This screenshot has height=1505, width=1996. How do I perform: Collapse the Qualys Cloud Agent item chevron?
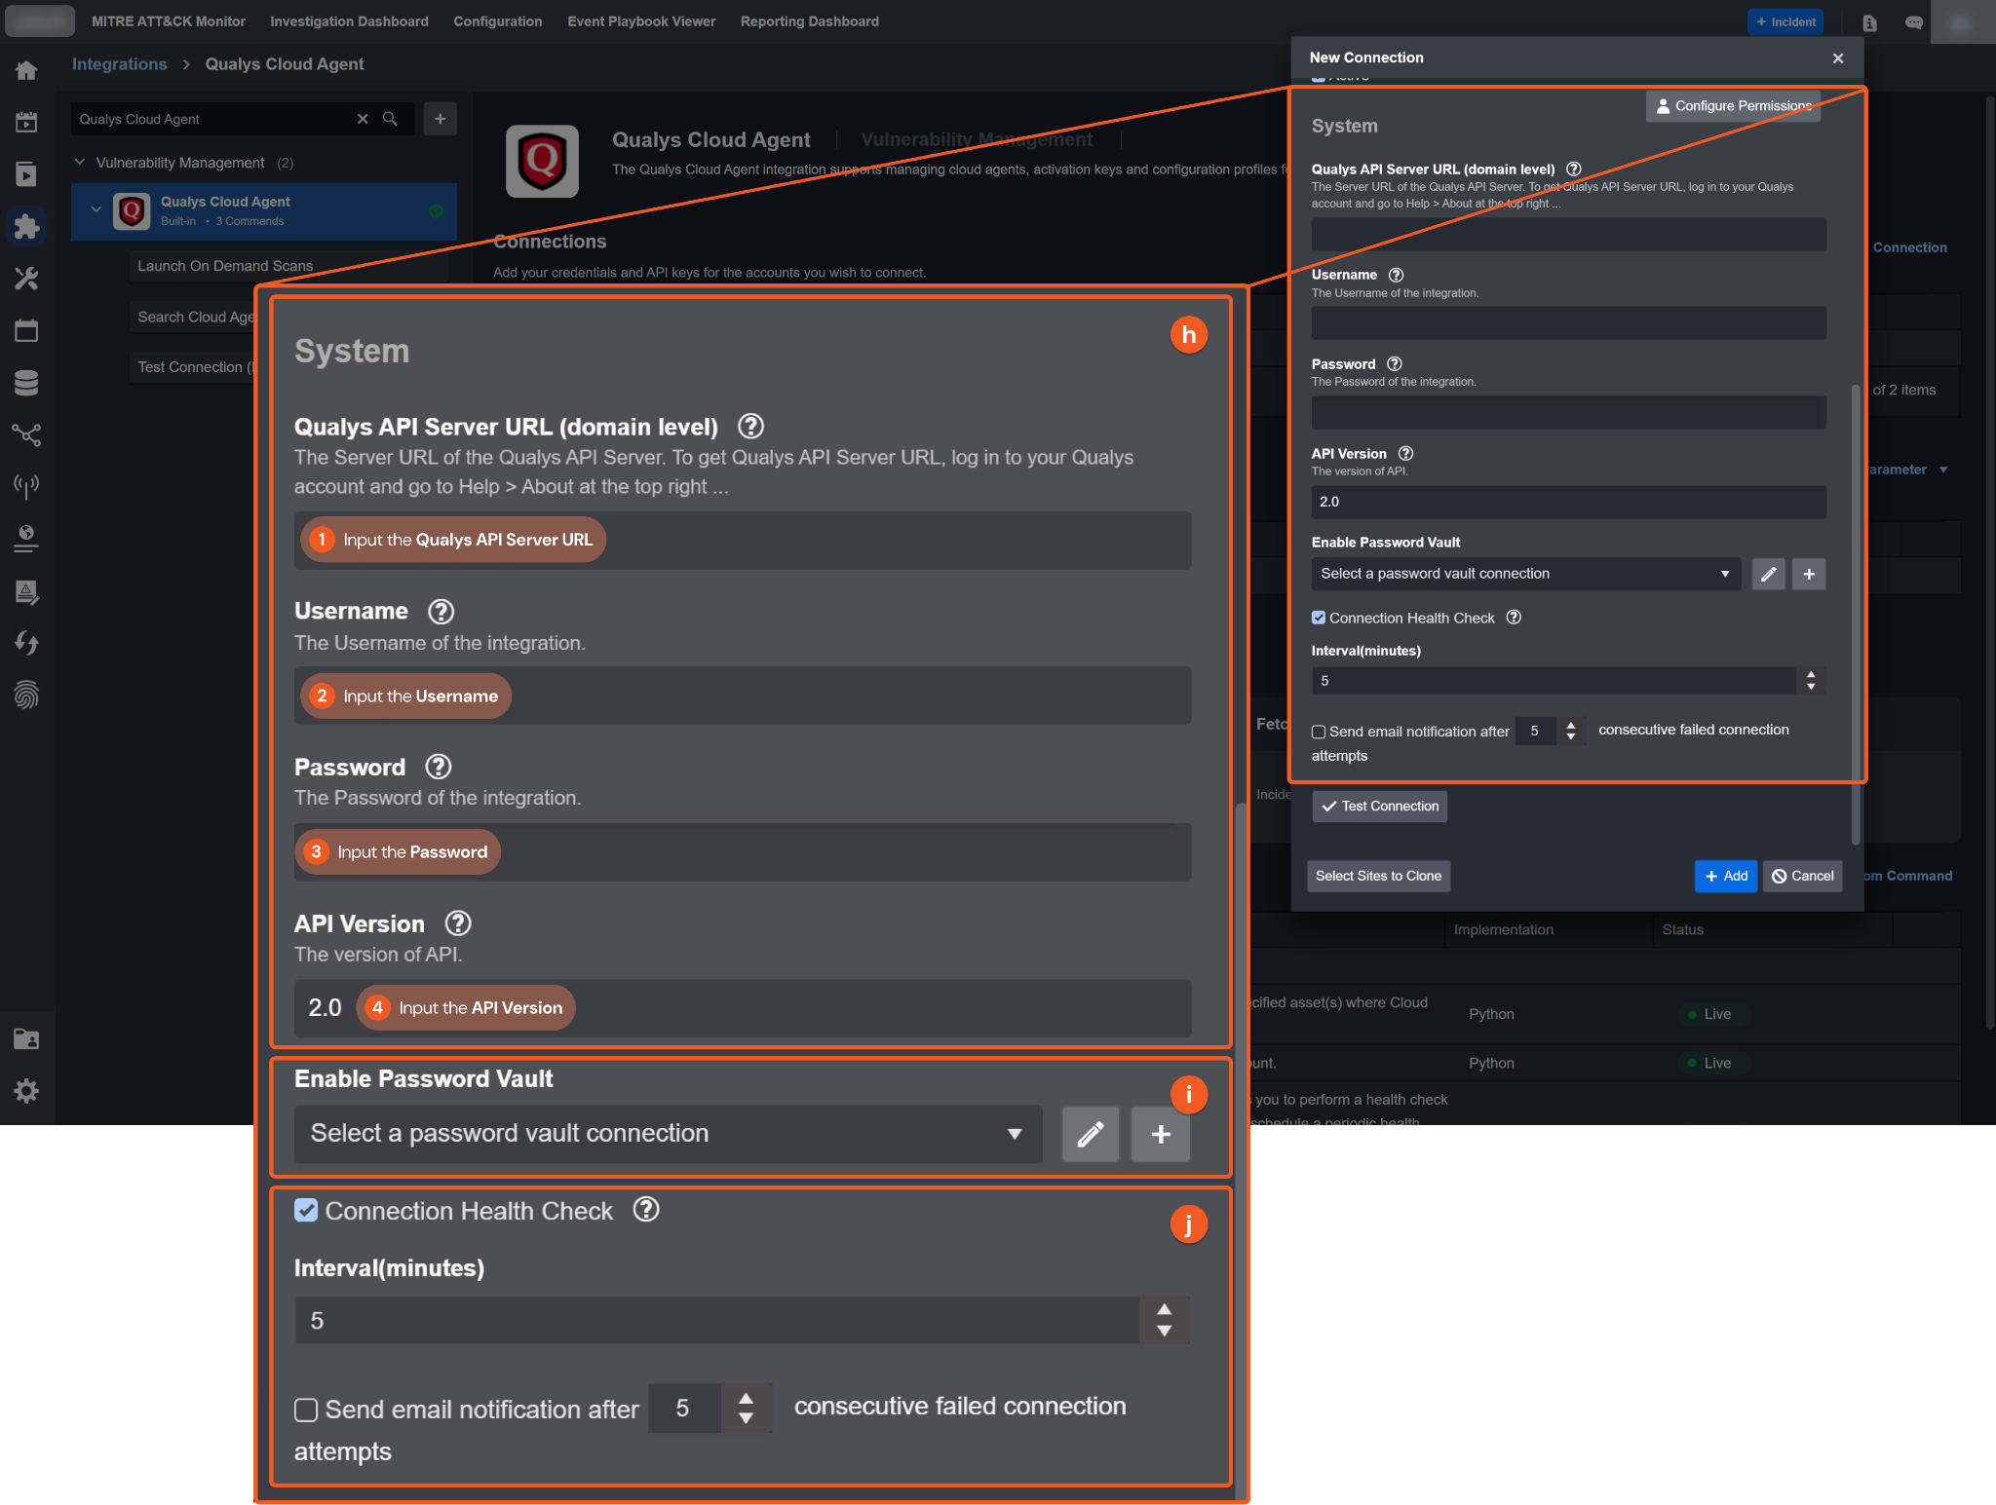pyautogui.click(x=96, y=209)
